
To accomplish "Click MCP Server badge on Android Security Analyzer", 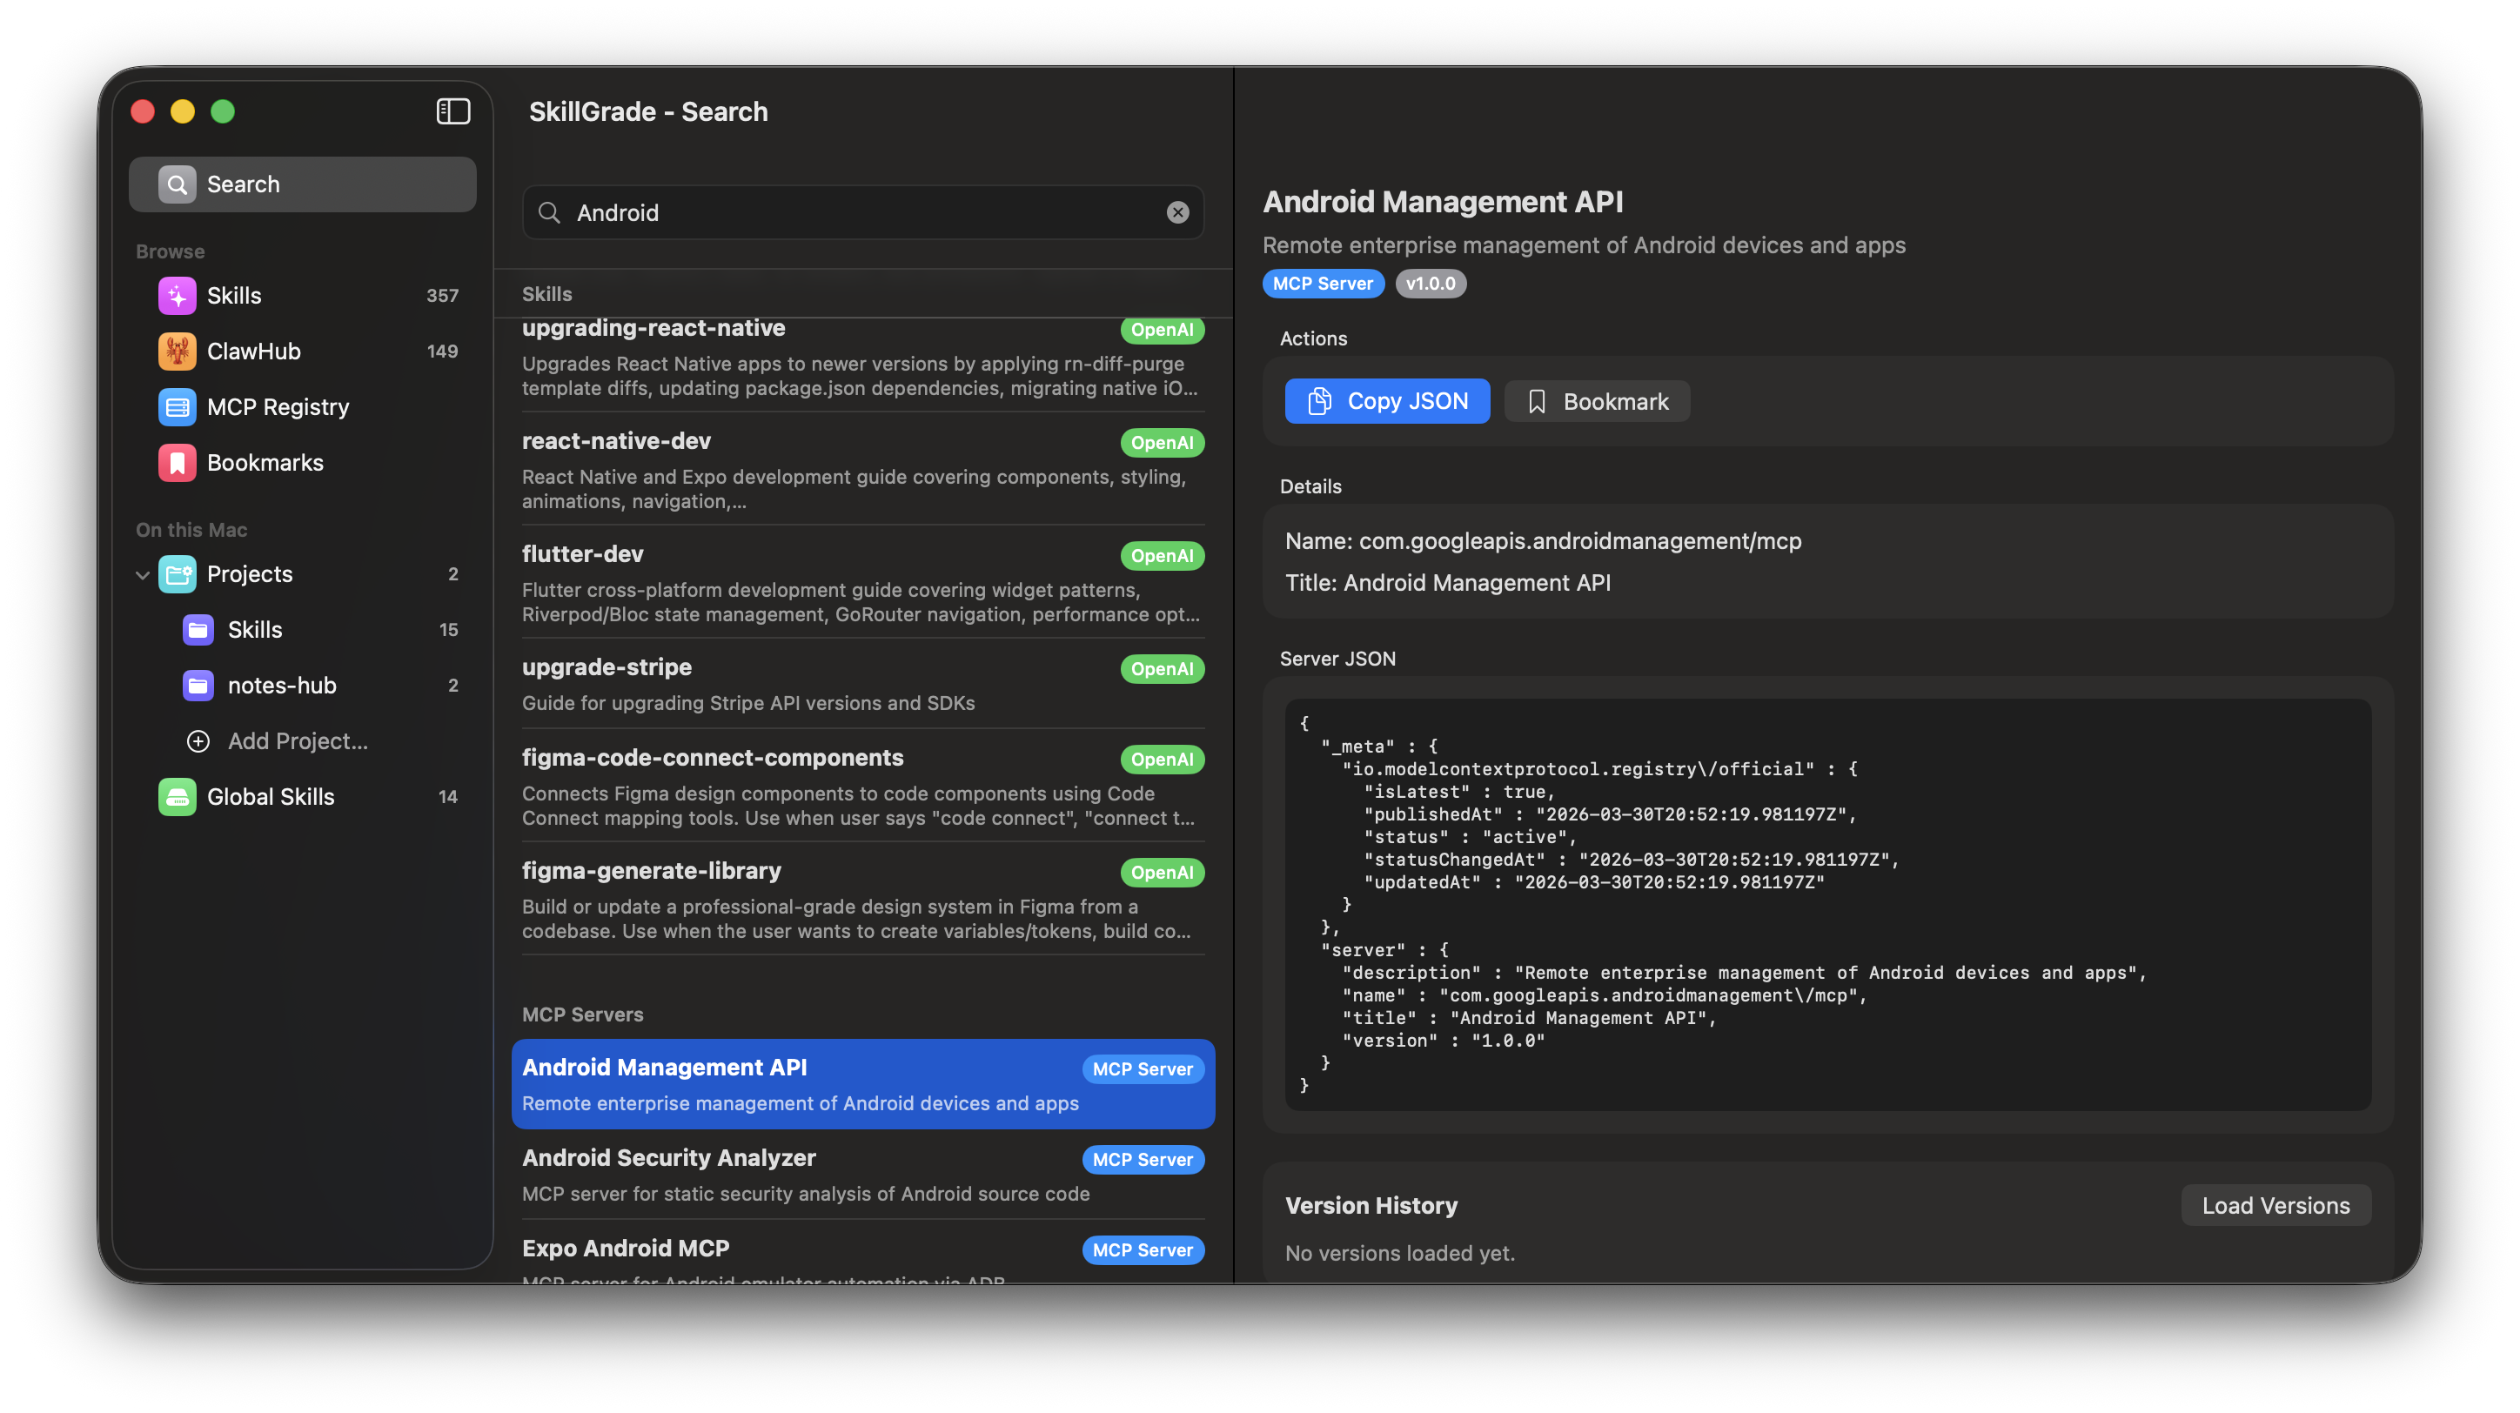I will point(1143,1160).
